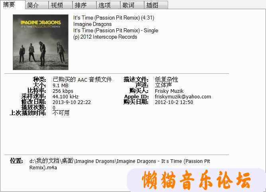The width and height of the screenshot is (266, 192).
Task: Click the "比特率:" label
Action: 37,91
